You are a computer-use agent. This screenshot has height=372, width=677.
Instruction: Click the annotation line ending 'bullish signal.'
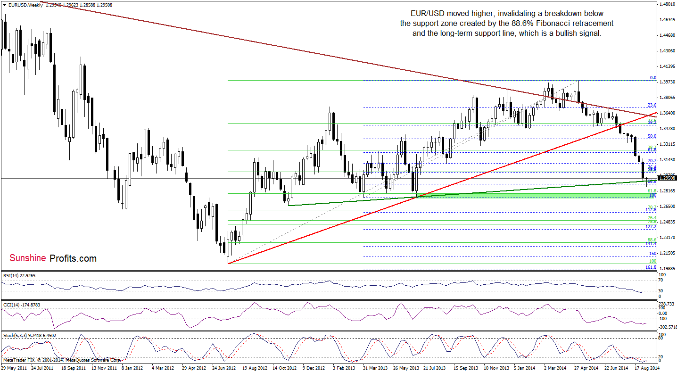[507, 33]
